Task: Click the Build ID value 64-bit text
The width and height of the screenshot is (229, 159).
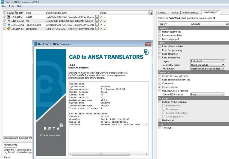Action: 114,122
